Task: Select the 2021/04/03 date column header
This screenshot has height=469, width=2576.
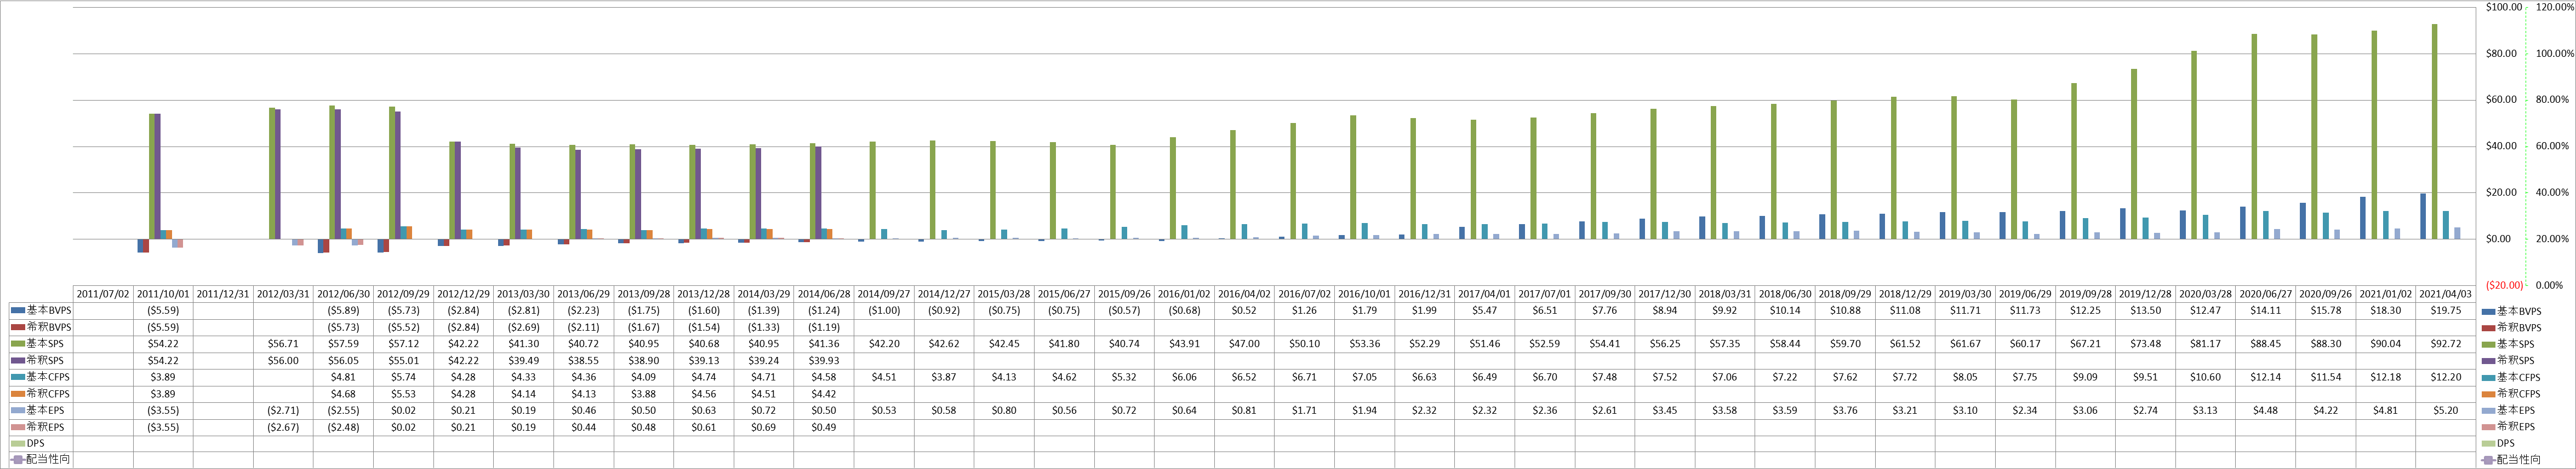Action: (x=2447, y=295)
